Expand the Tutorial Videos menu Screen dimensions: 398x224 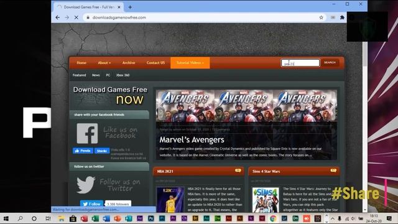click(x=190, y=63)
